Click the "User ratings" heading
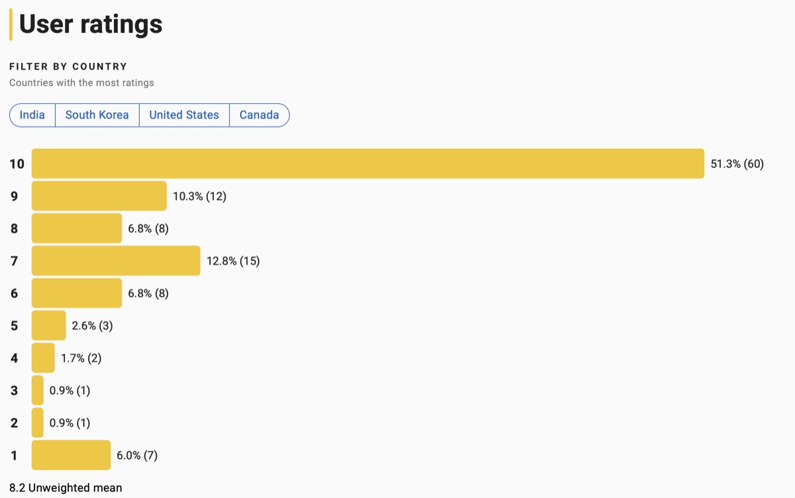The height and width of the screenshot is (498, 795). click(x=91, y=25)
